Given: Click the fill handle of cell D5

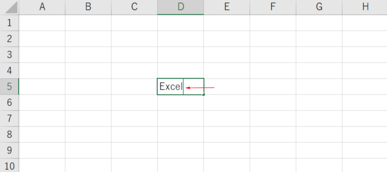Looking at the screenshot, I should (203, 94).
